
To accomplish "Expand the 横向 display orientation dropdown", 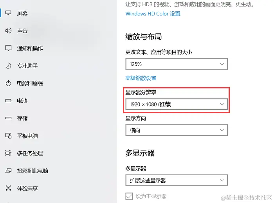I will coord(177,130).
